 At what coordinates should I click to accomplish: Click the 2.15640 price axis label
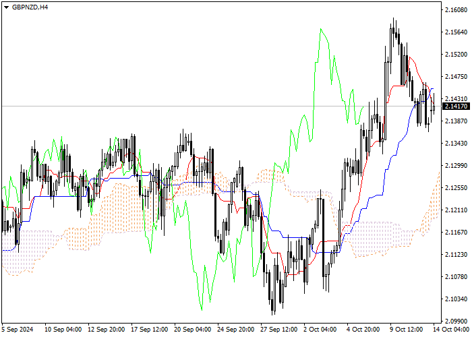click(x=456, y=32)
